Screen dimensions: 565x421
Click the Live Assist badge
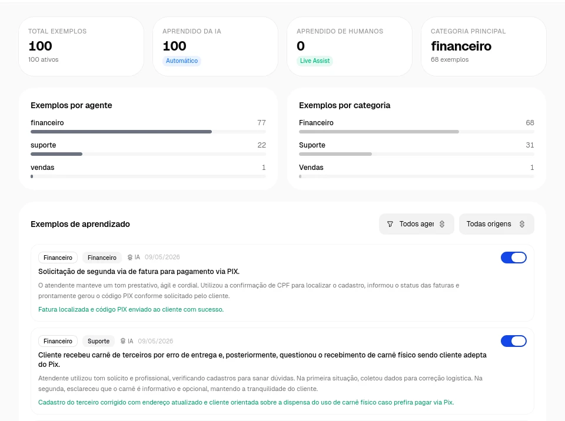[314, 61]
